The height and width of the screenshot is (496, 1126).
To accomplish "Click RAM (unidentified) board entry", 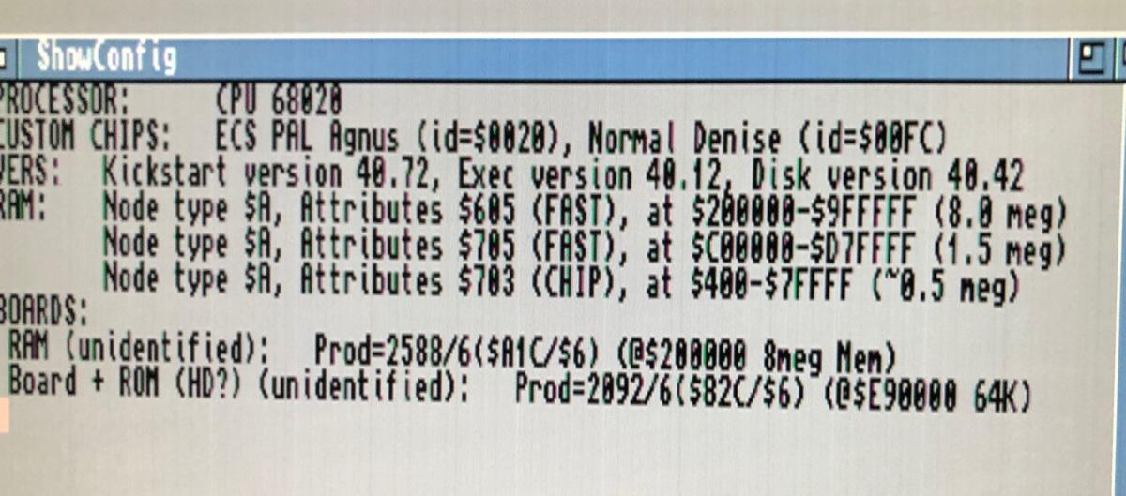I will point(139,352).
